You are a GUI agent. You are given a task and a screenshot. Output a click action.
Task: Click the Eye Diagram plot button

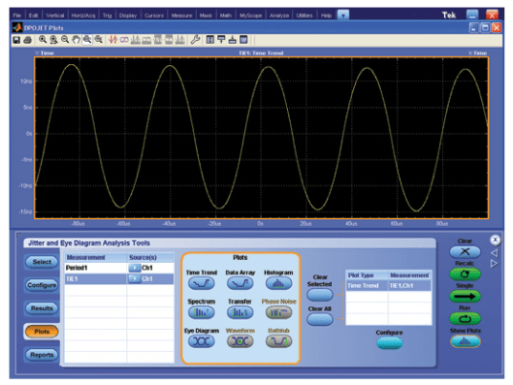[201, 341]
